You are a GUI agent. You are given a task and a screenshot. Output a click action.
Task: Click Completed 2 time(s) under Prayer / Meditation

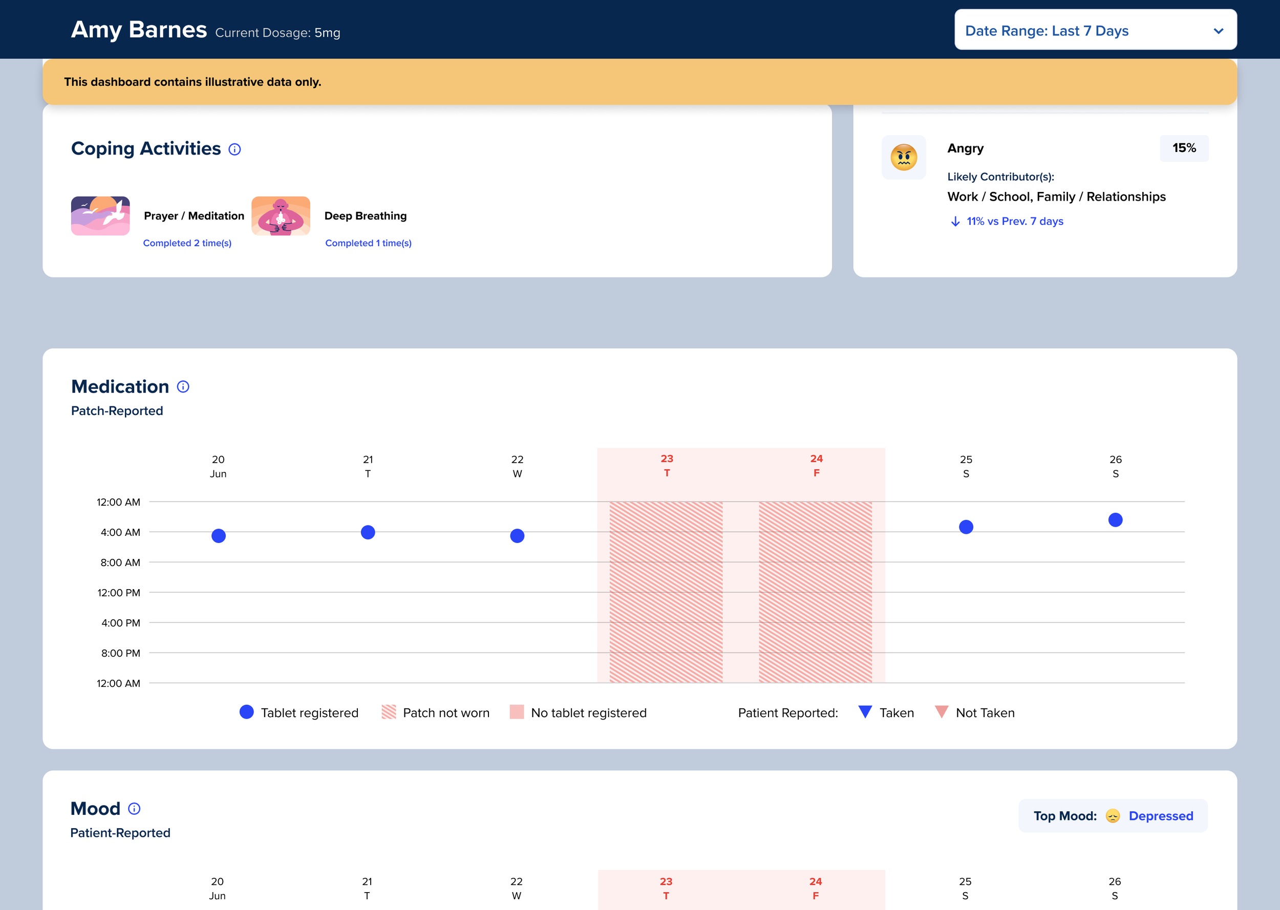click(x=188, y=243)
